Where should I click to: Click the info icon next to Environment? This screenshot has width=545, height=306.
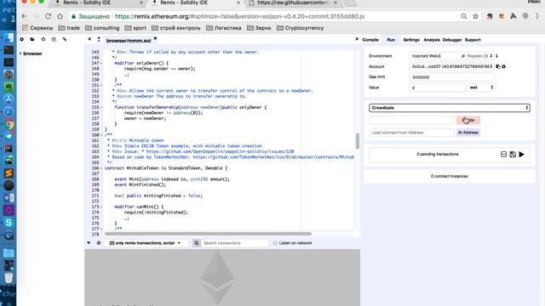coord(497,55)
